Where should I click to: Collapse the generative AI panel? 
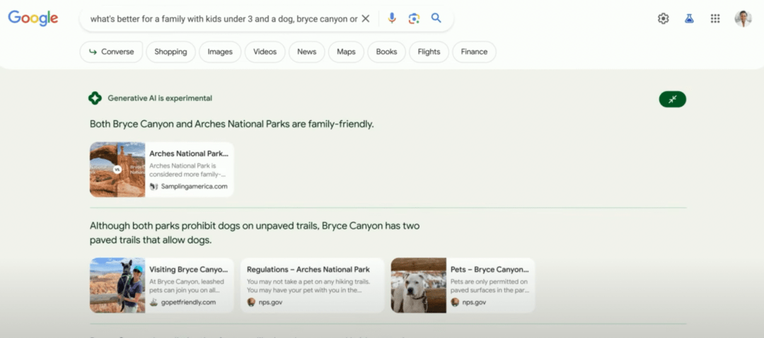(673, 100)
